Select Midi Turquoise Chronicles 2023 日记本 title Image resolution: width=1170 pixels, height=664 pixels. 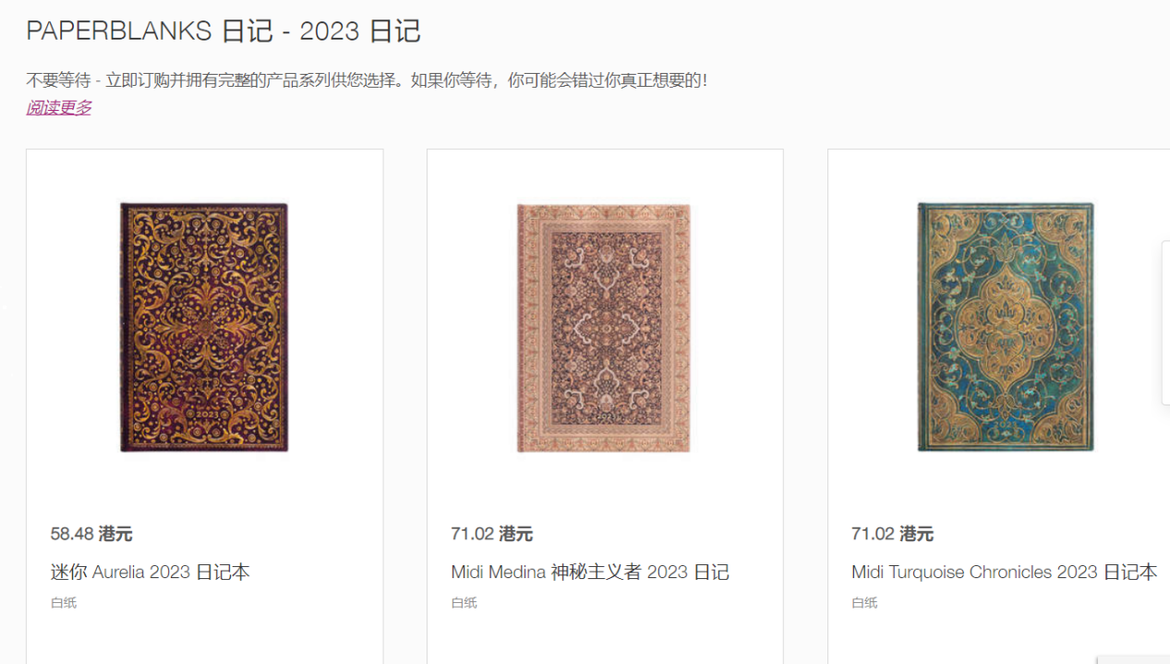[1005, 573]
